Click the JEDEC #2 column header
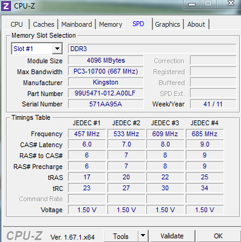241x242 pixels. point(126,123)
